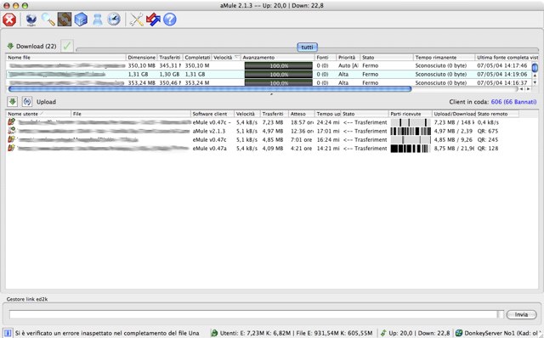Screen dimensions: 544x338
Task: Click the red disconnect button in toolbar
Action: 9,20
